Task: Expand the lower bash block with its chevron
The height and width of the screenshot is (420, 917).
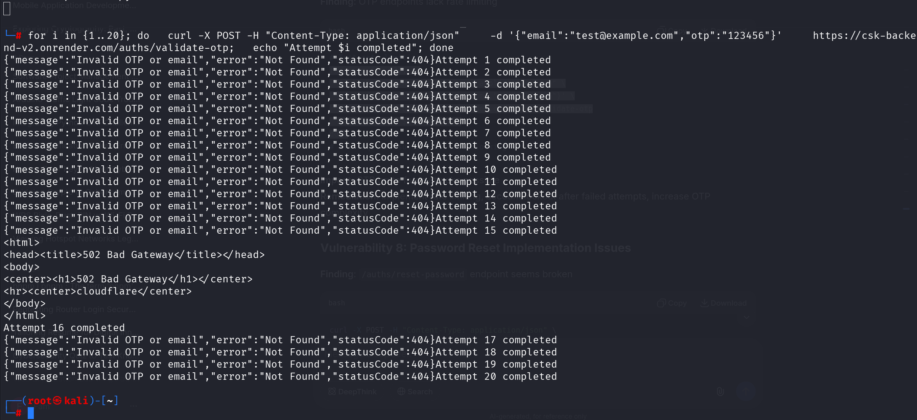Action: [x=747, y=317]
